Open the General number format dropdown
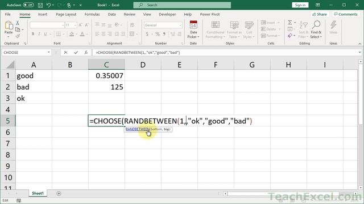This screenshot has width=364, height=204. 180,25
